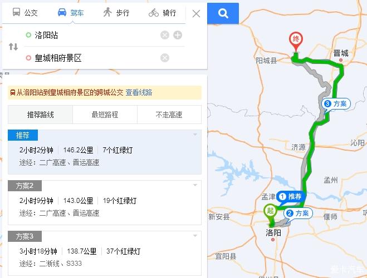Select the 最短路程 route preference
This screenshot has height=278, width=367.
(105, 115)
